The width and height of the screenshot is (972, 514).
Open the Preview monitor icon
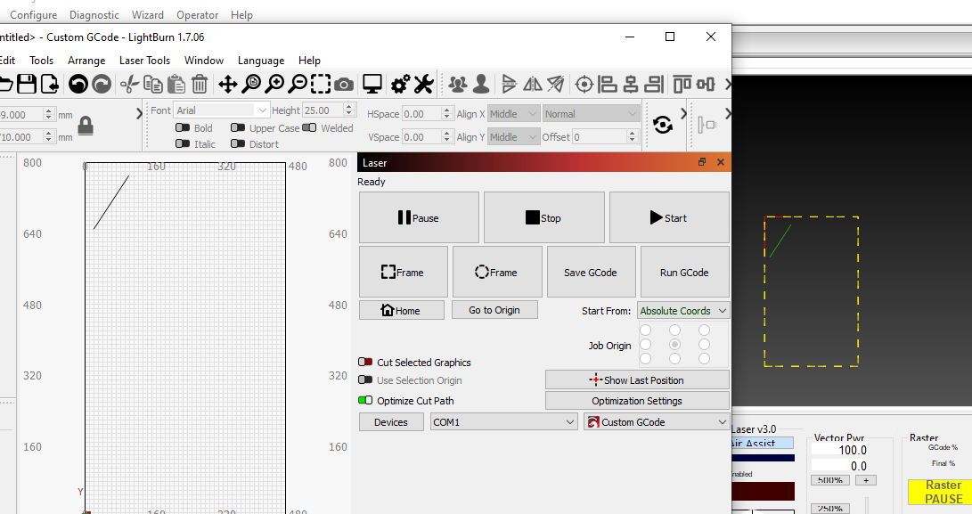pos(372,84)
